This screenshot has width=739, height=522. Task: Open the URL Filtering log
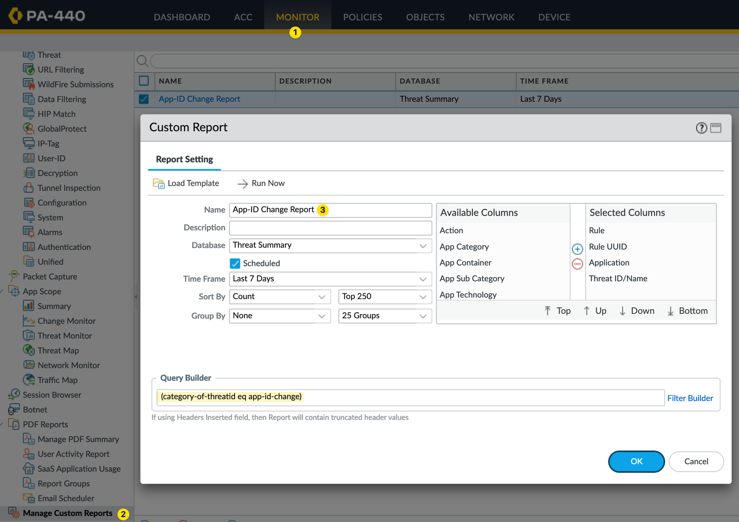click(x=61, y=69)
